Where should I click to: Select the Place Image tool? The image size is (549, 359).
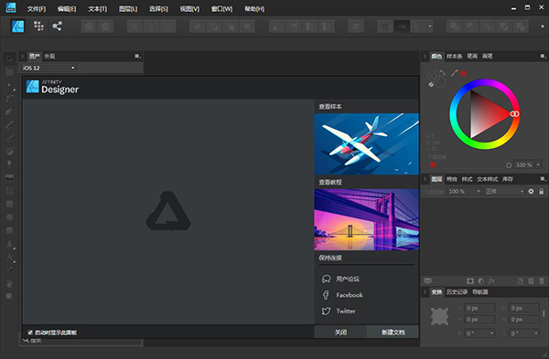9,177
